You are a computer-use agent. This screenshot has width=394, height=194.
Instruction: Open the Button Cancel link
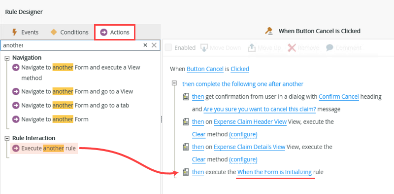[205, 69]
